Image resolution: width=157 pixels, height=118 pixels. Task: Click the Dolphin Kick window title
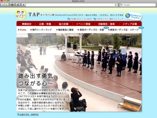pos(78,1)
